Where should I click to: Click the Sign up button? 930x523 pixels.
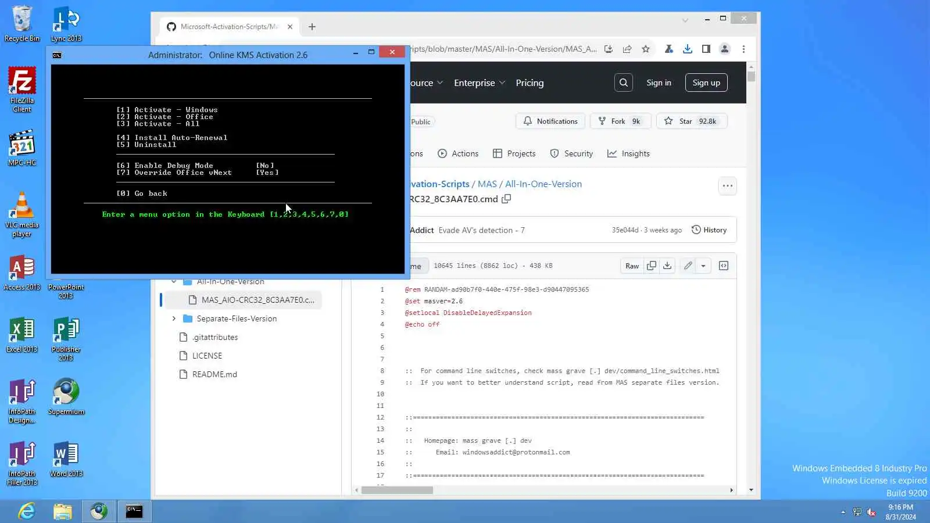(706, 83)
